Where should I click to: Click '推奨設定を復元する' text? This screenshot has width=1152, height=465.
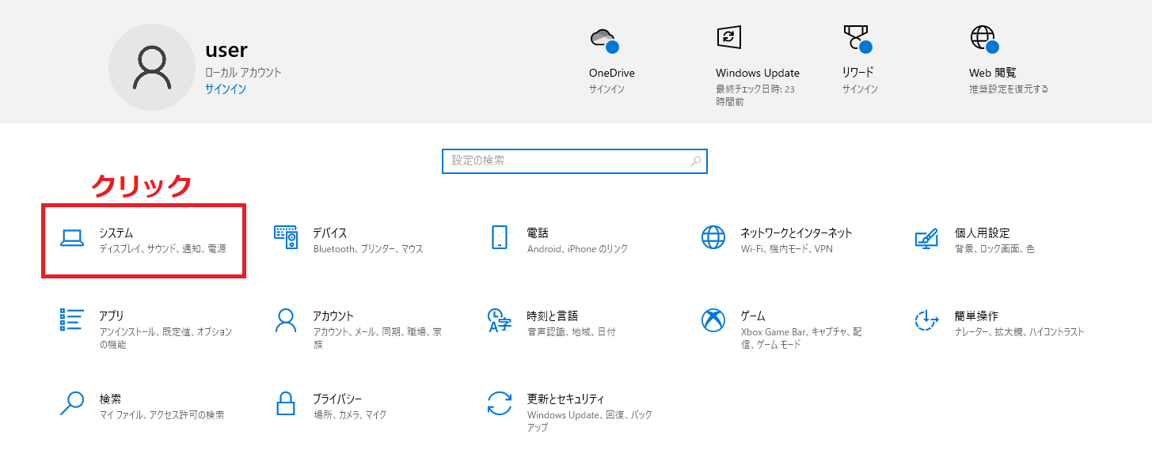click(1009, 89)
